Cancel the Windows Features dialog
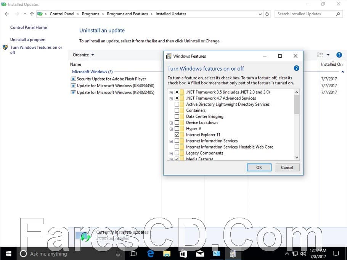 (287, 167)
